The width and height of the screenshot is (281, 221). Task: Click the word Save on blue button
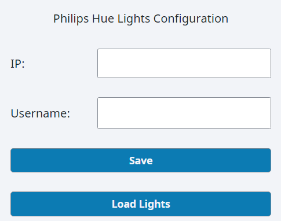(141, 160)
